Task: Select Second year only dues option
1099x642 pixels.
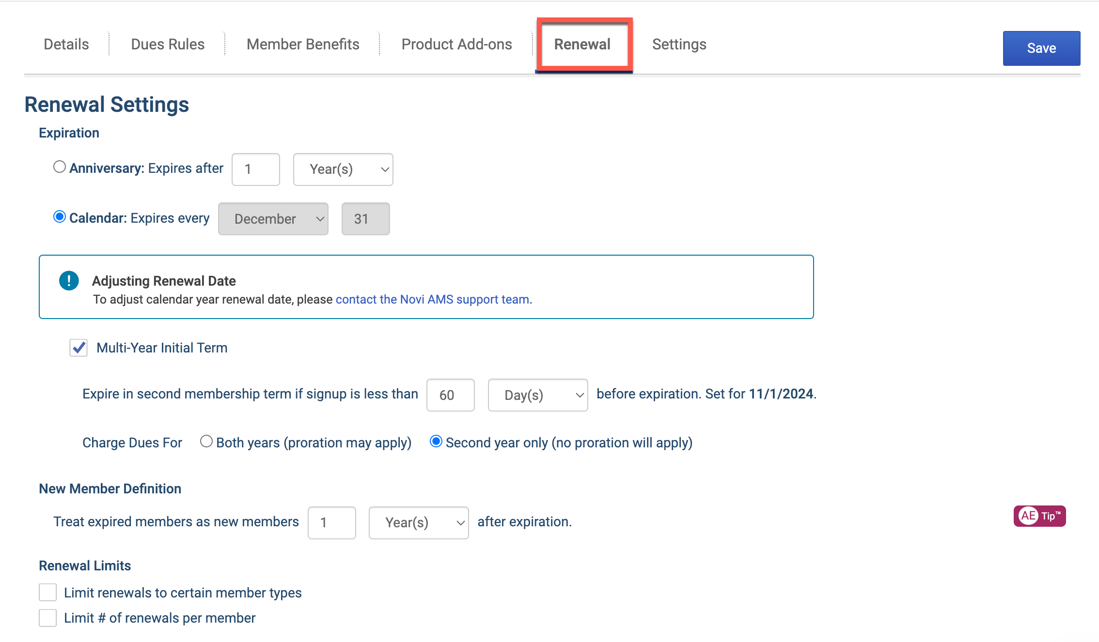Action: 436,442
